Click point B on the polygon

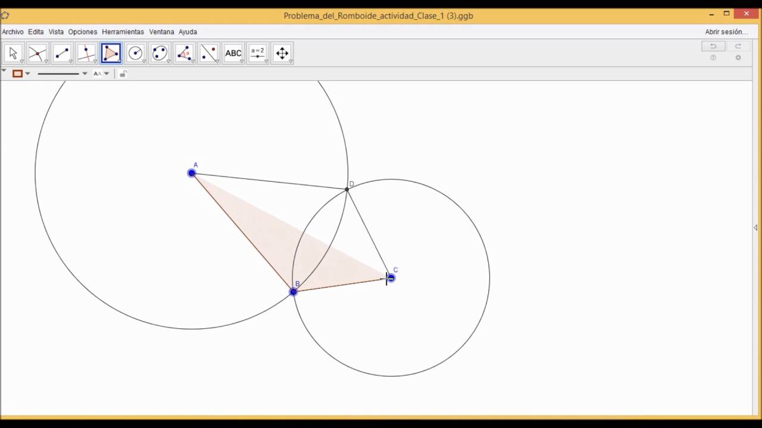tap(293, 292)
